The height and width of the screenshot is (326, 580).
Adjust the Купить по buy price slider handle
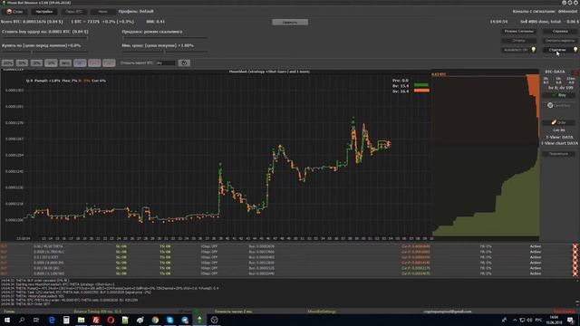click(32, 52)
